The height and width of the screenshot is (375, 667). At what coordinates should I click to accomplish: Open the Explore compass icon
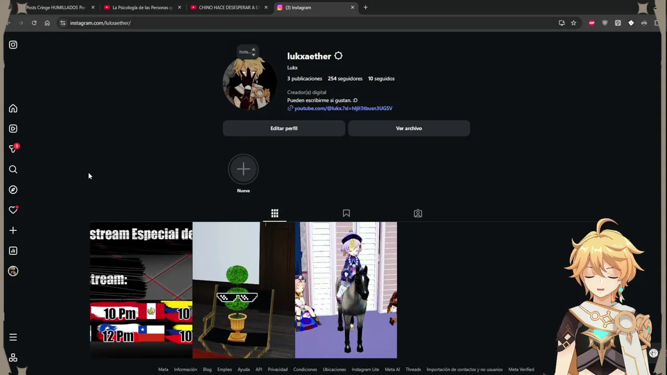(x=13, y=190)
